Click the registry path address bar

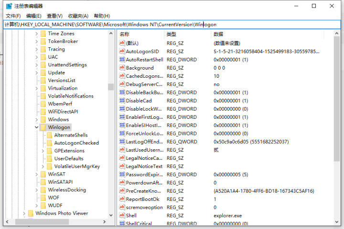click(x=172, y=24)
